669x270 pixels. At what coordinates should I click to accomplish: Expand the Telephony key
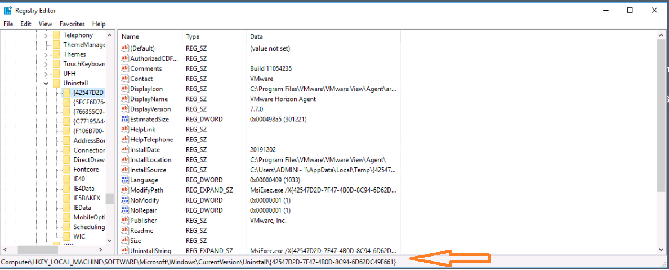(x=46, y=35)
